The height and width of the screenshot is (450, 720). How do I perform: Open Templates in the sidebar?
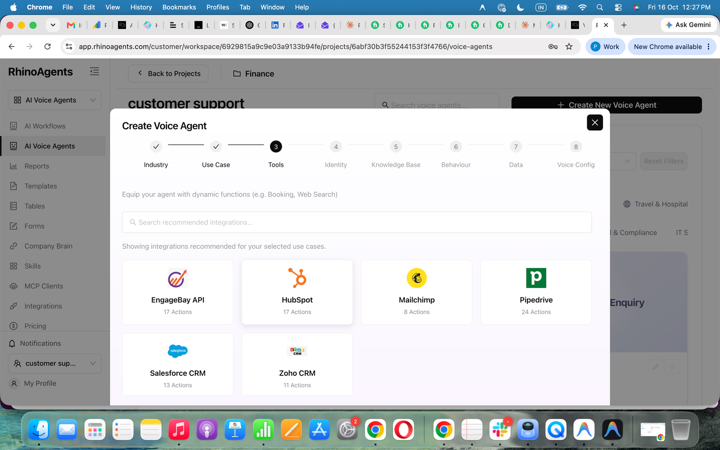(40, 186)
